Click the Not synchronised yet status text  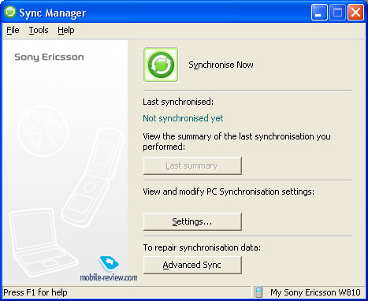coord(183,118)
